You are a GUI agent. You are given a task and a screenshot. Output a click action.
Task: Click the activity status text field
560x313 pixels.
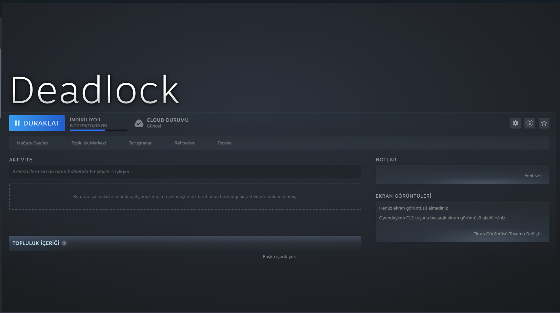(185, 172)
